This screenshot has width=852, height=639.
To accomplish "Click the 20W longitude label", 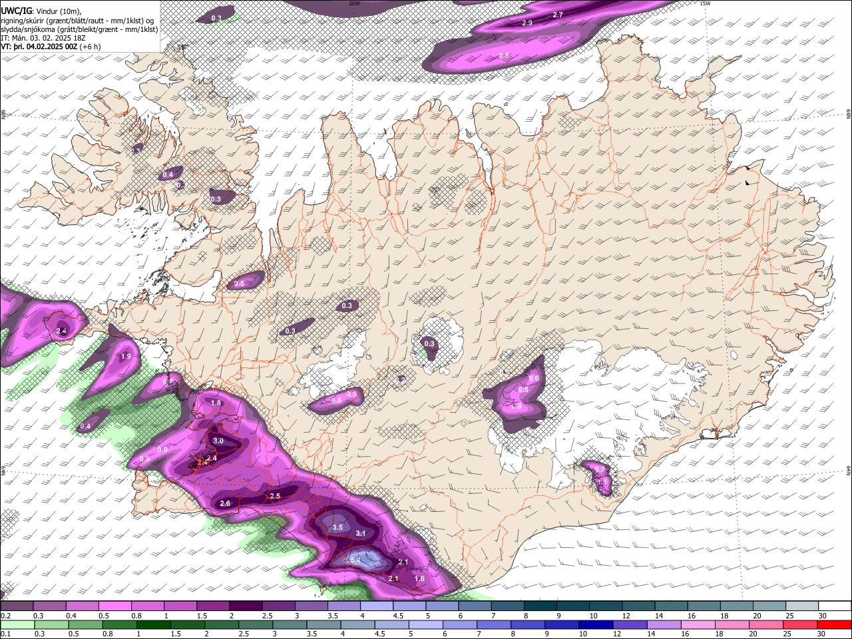I will tap(354, 3).
